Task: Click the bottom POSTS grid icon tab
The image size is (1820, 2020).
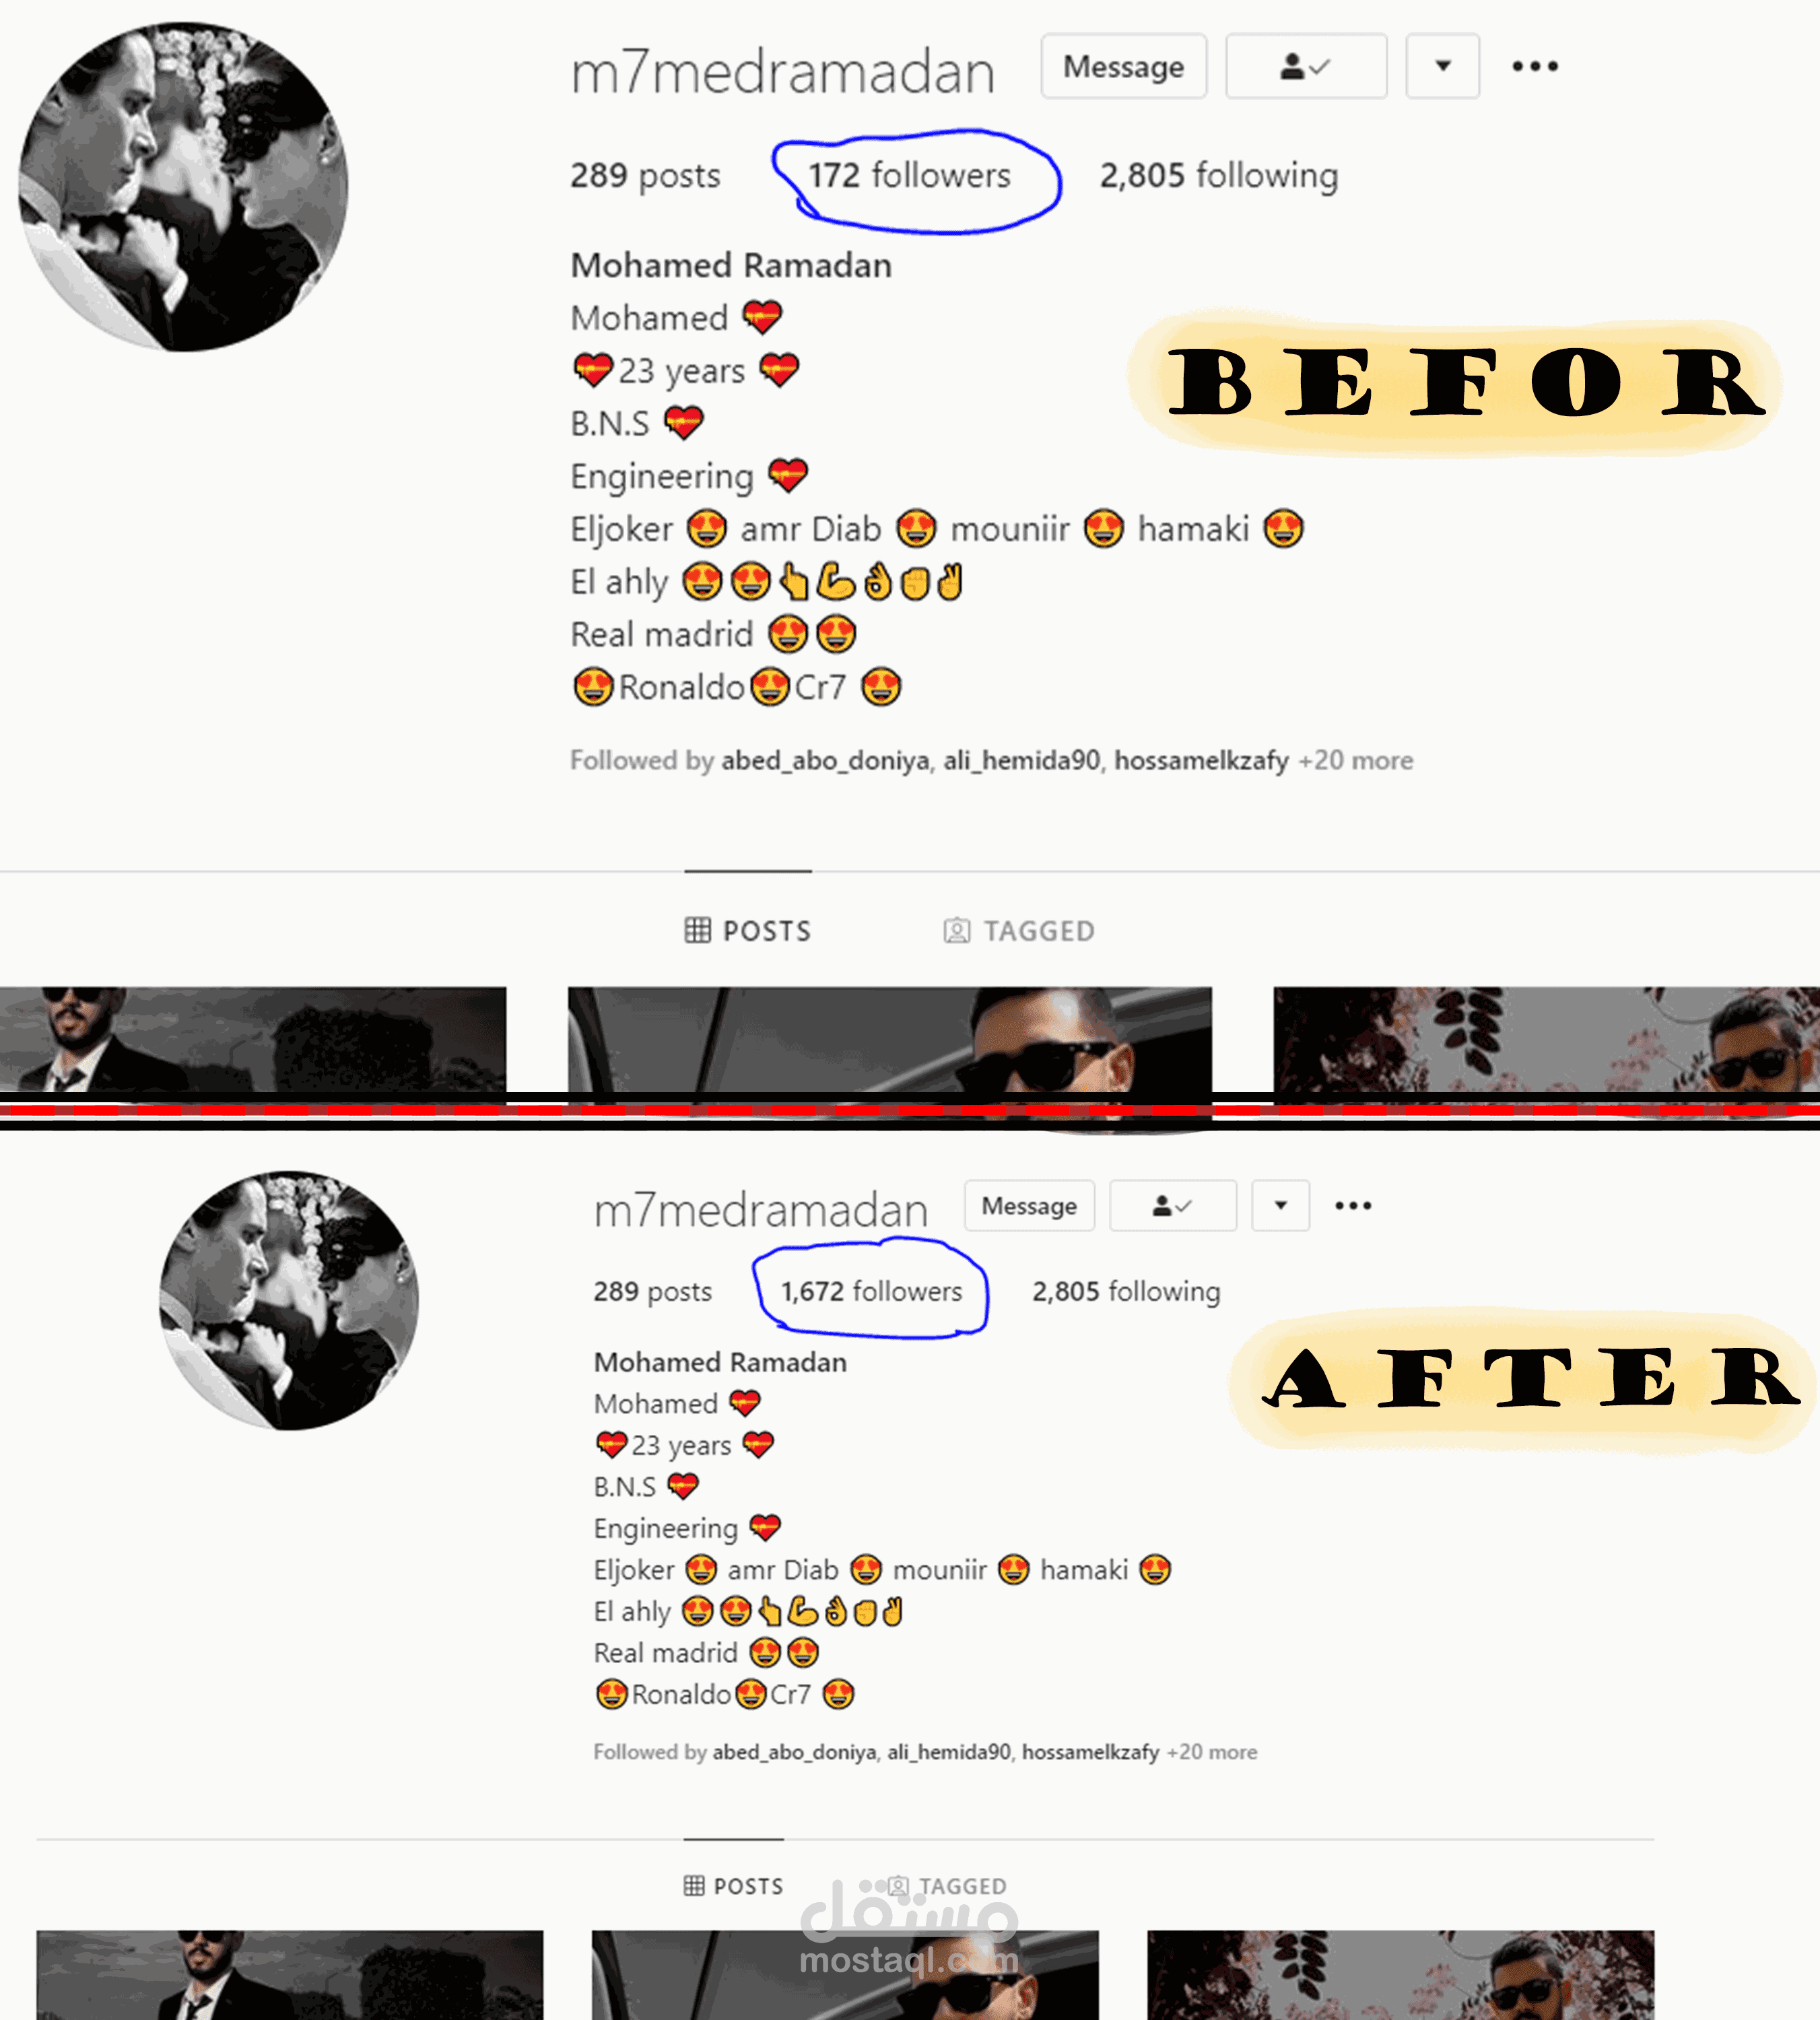Action: coord(734,1886)
